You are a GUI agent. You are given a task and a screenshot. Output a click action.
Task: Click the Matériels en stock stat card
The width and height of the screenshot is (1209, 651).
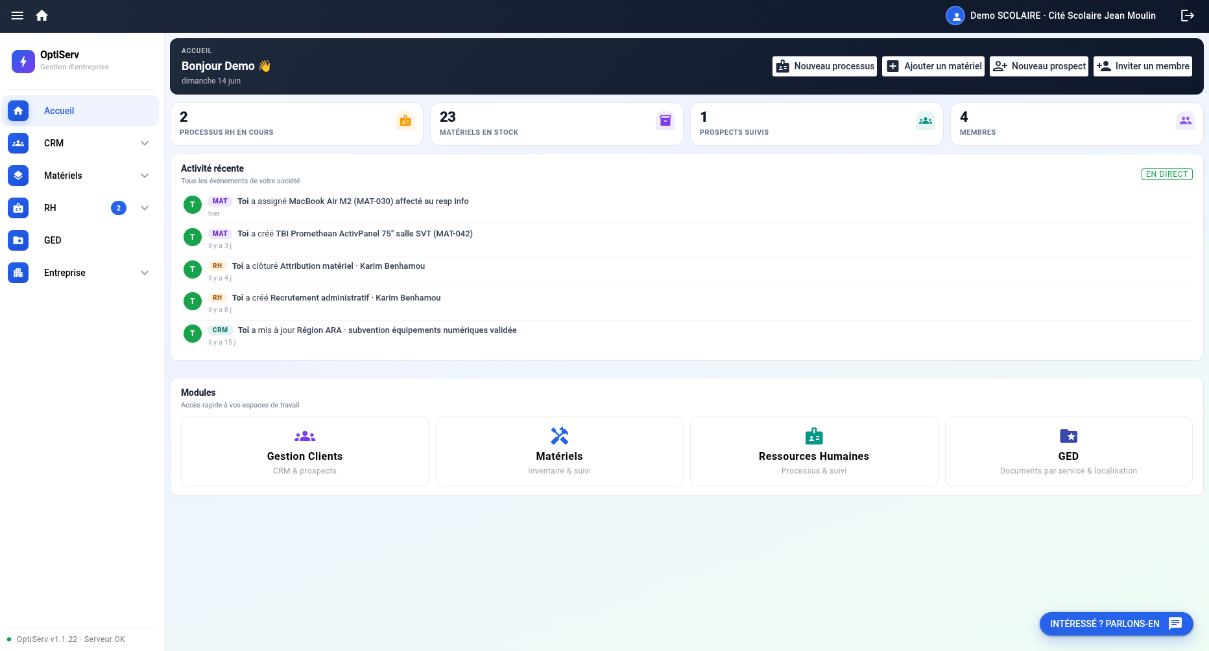pyautogui.click(x=557, y=124)
